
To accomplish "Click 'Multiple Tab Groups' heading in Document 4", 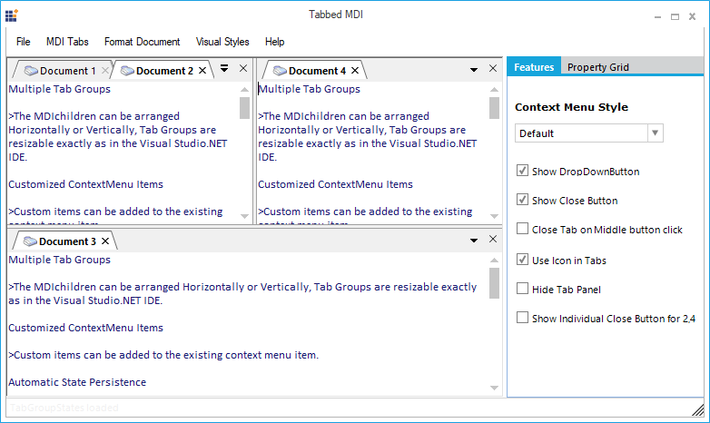I will (310, 89).
